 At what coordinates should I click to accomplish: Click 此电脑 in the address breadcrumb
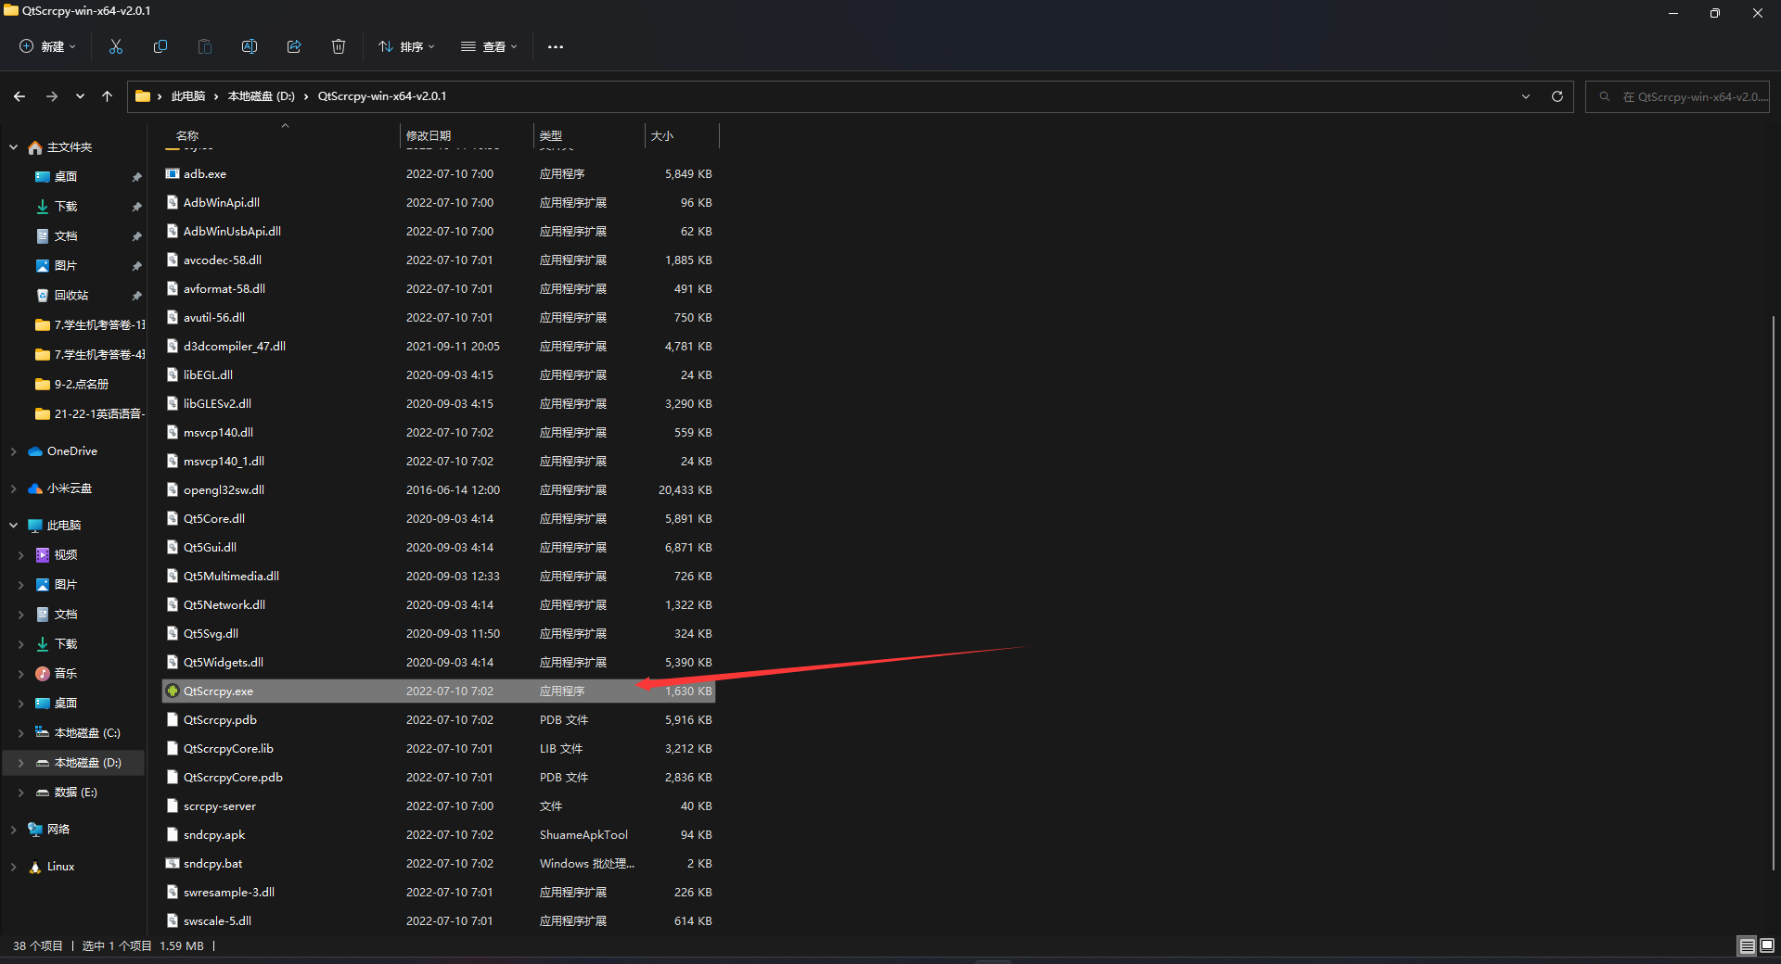click(188, 96)
